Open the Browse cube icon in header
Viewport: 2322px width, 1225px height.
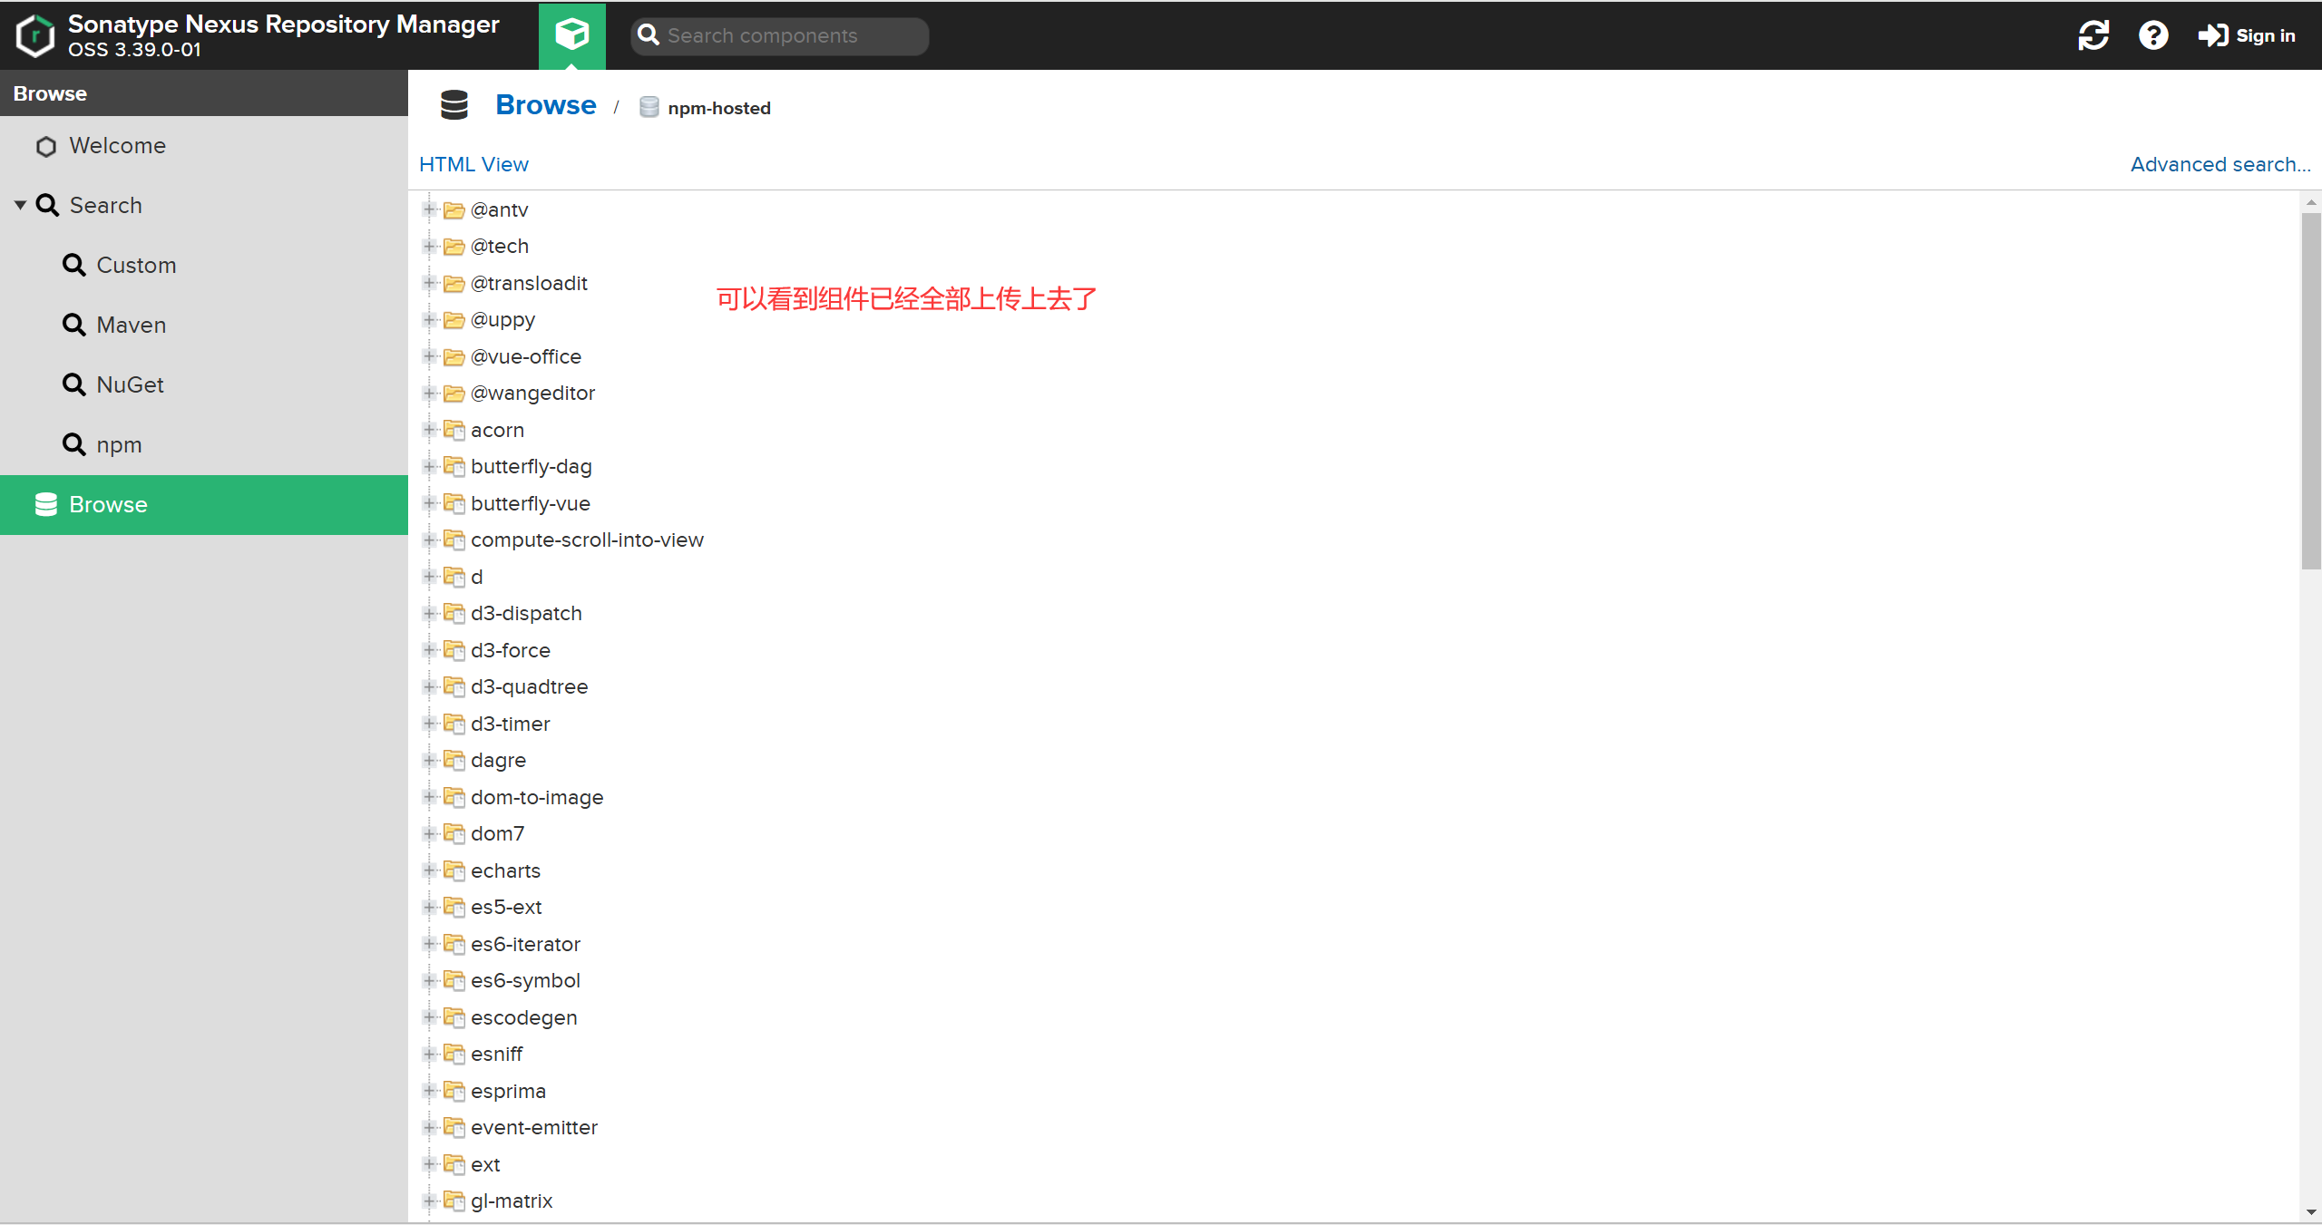tap(571, 35)
